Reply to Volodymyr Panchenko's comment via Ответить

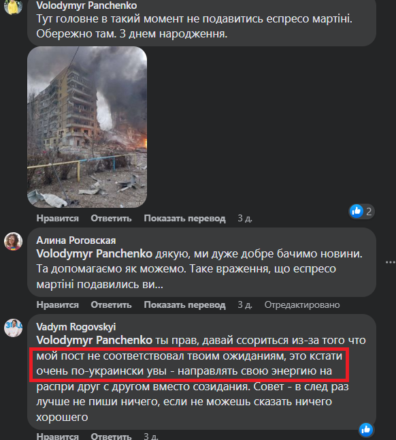point(111,219)
